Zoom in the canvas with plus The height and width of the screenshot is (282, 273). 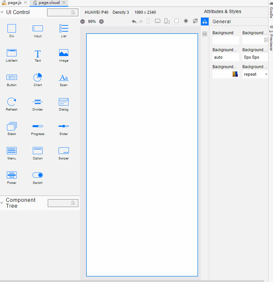tap(101, 22)
